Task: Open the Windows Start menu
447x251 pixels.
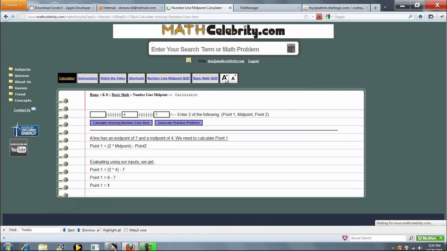Action: [8, 247]
